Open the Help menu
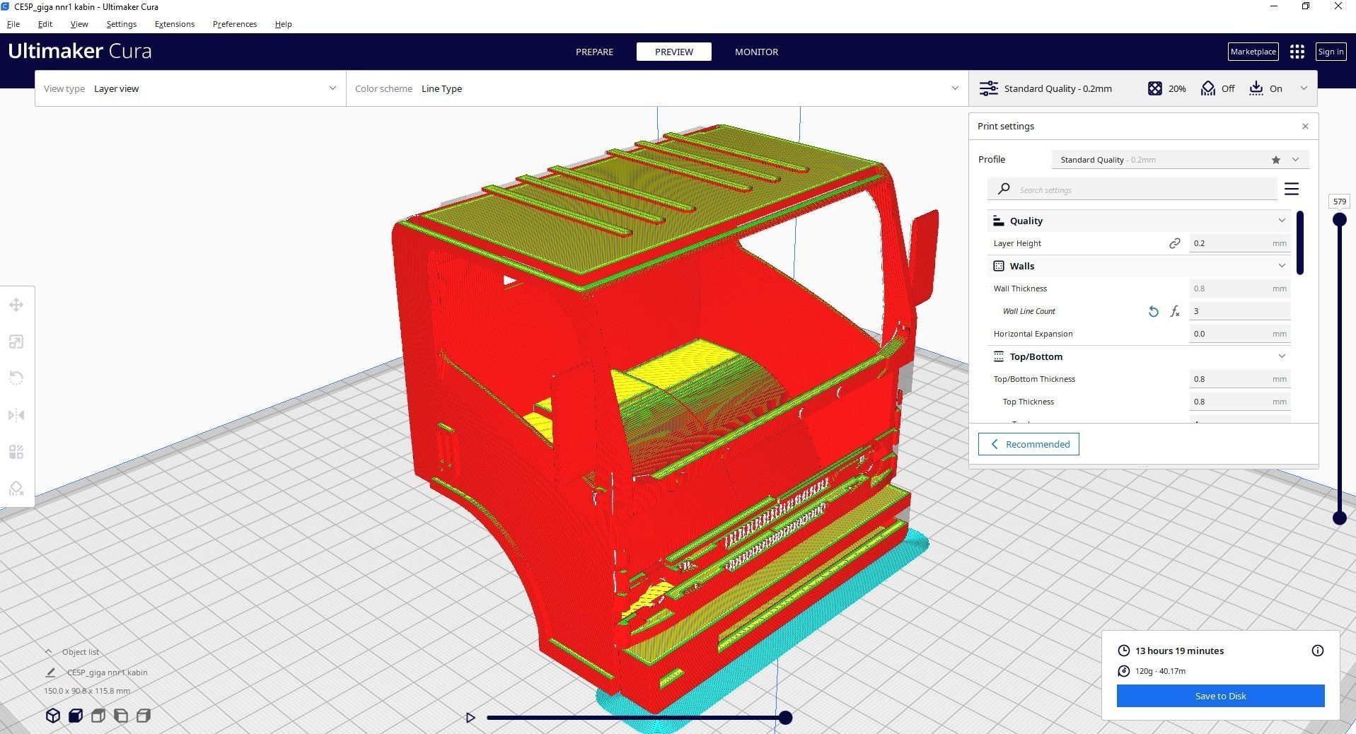Viewport: 1356px width, 734px height. click(283, 24)
